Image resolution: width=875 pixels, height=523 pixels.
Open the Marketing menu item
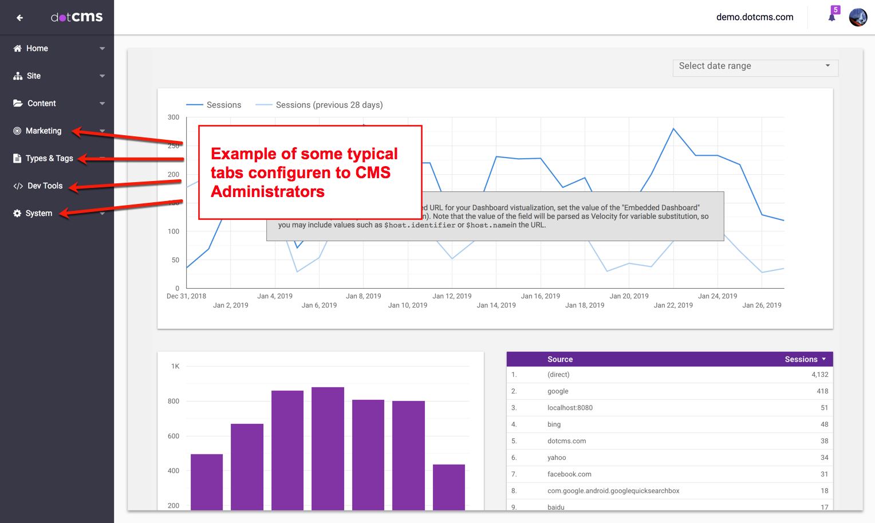click(x=44, y=131)
